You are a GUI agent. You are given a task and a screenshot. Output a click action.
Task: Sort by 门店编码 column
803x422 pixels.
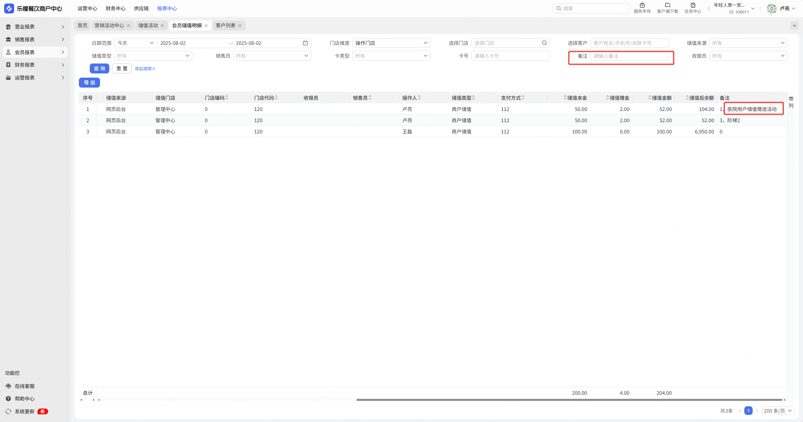(227, 97)
